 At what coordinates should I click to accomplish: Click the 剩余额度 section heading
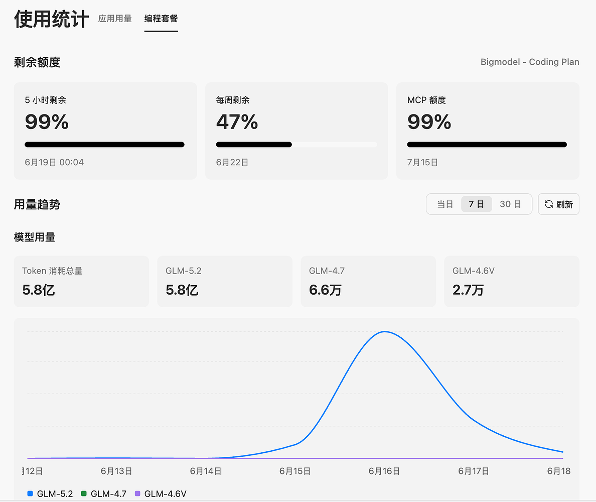tap(37, 62)
